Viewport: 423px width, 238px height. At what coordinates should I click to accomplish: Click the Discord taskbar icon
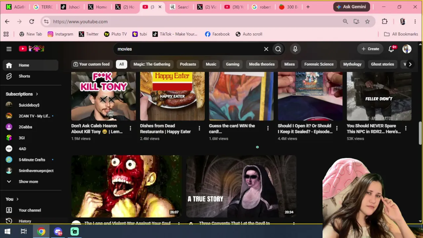point(58,231)
